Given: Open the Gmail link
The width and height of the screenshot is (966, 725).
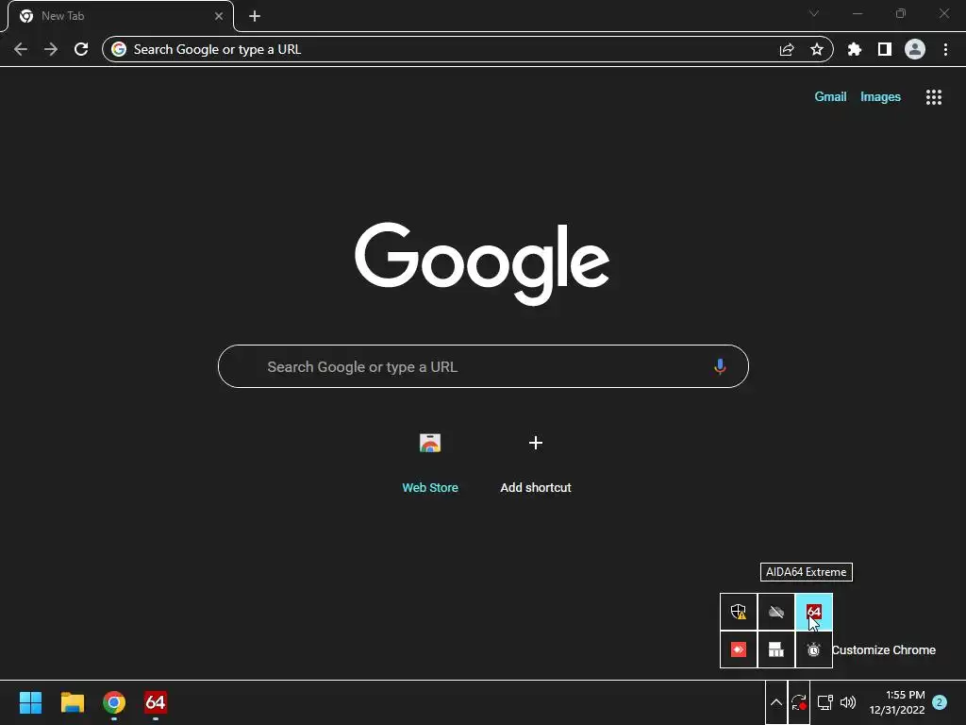Looking at the screenshot, I should (x=830, y=97).
